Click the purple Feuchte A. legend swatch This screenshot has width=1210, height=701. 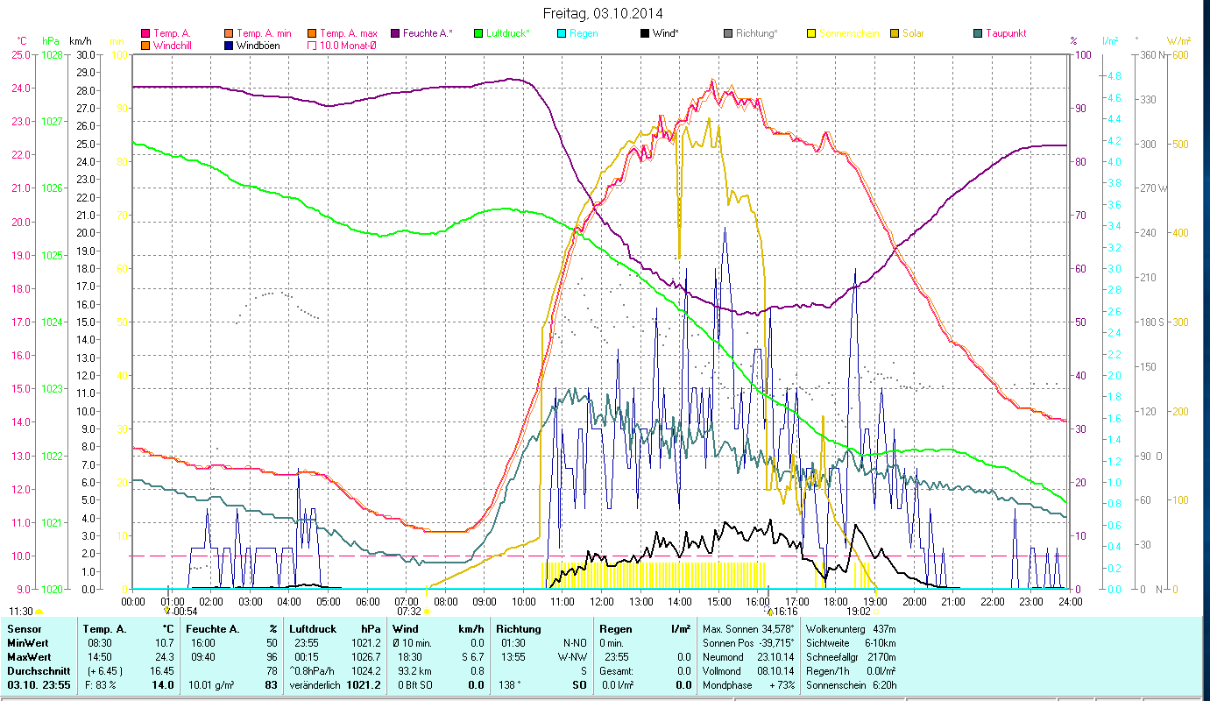pos(396,34)
